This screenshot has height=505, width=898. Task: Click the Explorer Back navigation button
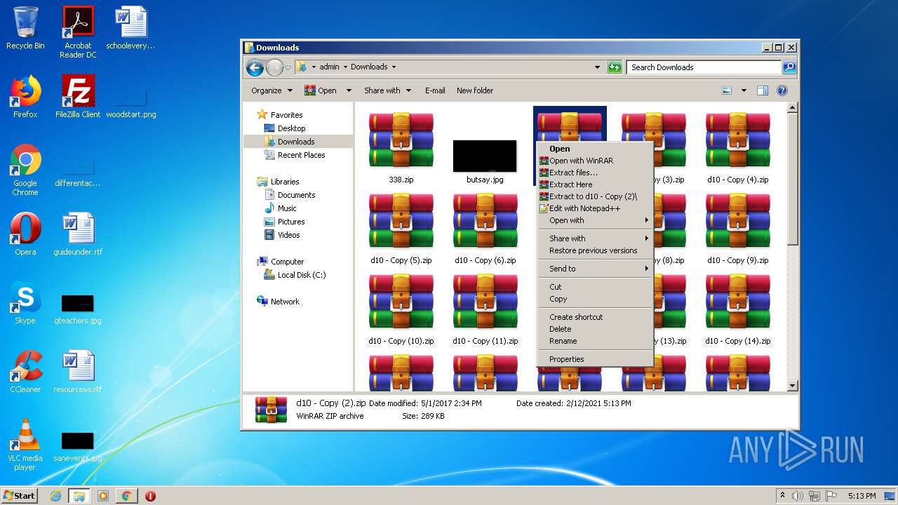pos(255,67)
